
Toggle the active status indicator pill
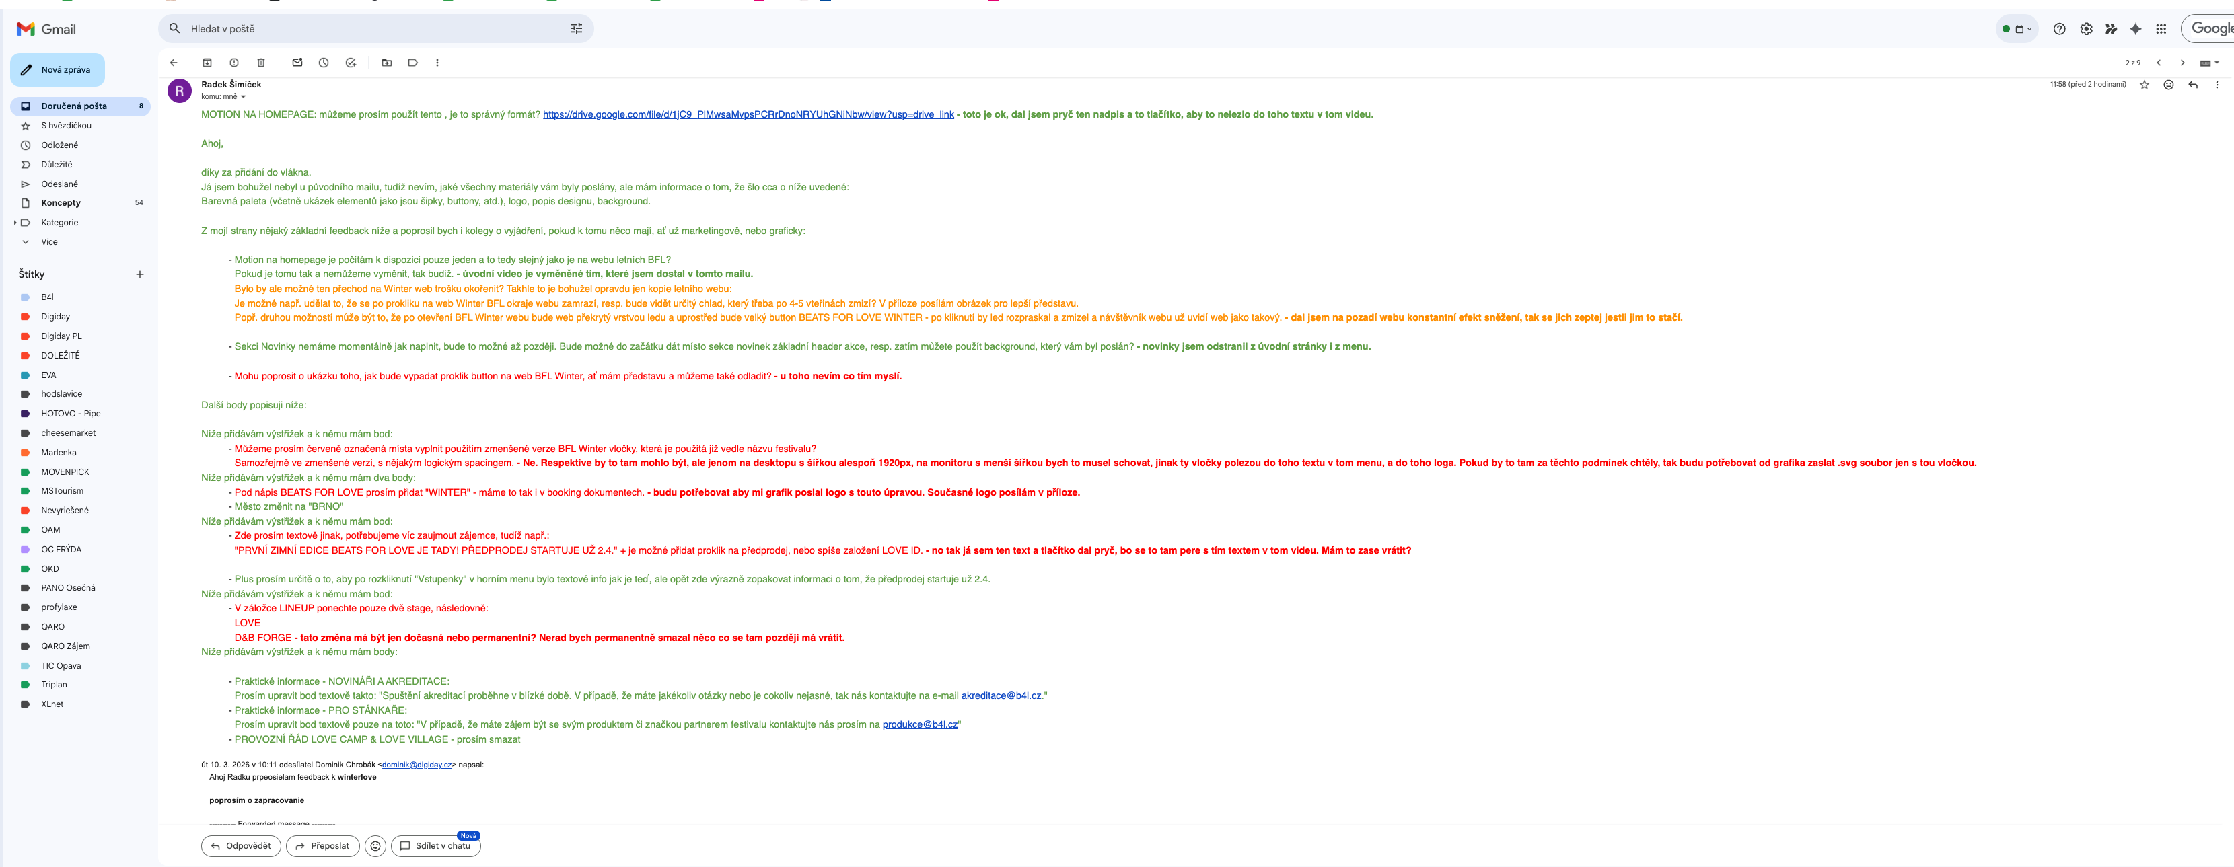point(2017,29)
